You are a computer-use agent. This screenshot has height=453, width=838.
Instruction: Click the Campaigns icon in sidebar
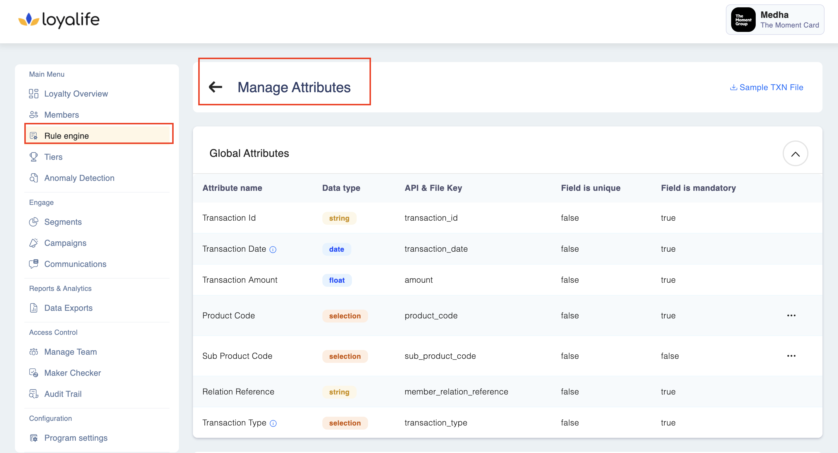[x=33, y=243]
